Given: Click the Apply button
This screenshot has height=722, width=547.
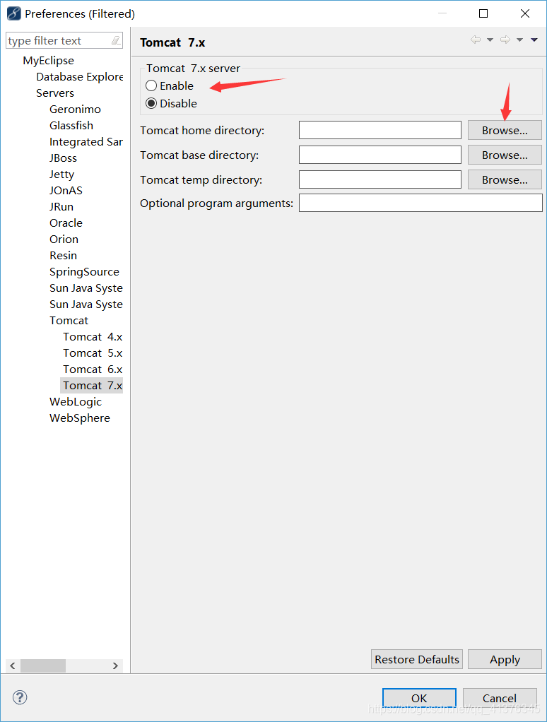Looking at the screenshot, I should click(x=505, y=659).
